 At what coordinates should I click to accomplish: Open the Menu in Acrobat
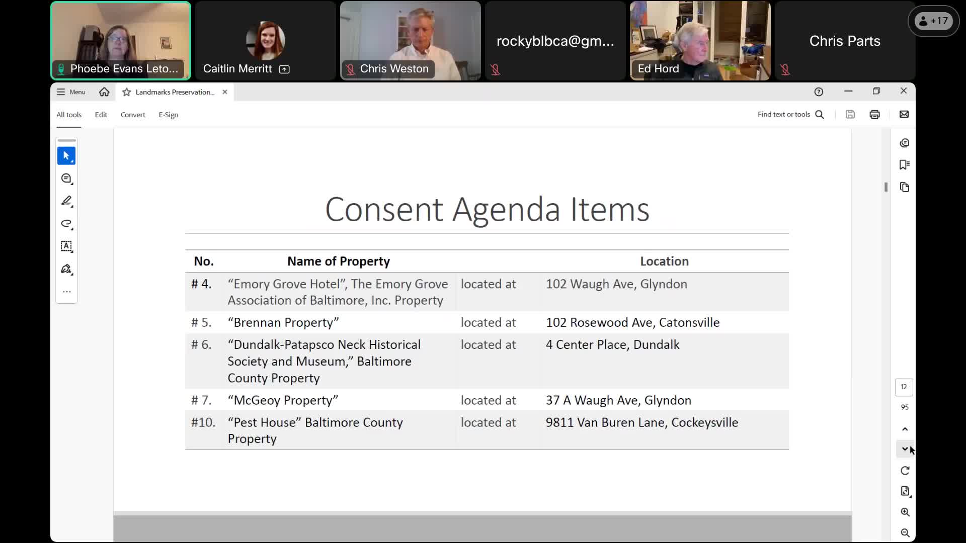(70, 92)
